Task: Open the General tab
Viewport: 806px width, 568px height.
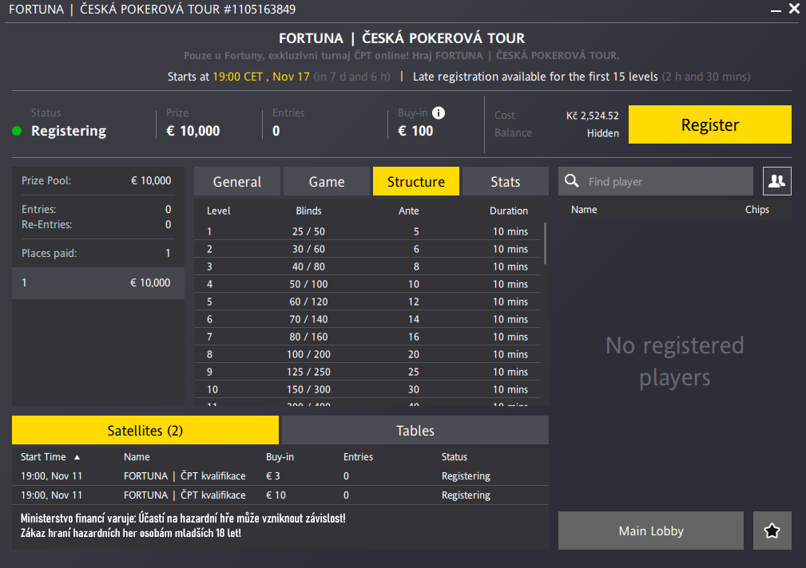Action: [x=237, y=181]
